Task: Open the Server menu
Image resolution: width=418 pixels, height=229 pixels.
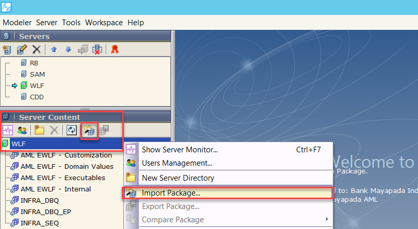Action: click(46, 23)
